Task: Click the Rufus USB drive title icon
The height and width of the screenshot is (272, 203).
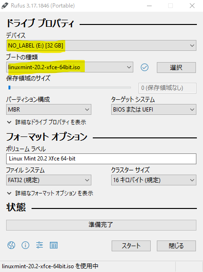Action: (5, 6)
